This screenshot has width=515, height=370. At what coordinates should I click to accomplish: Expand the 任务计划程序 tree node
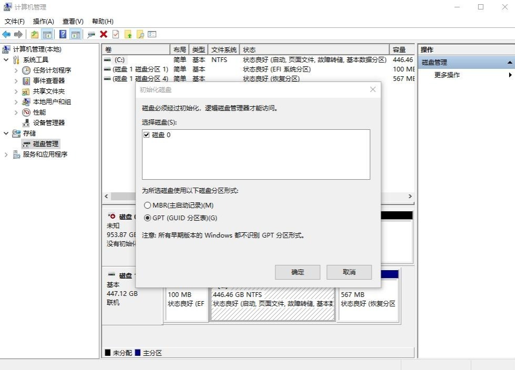[x=16, y=70]
